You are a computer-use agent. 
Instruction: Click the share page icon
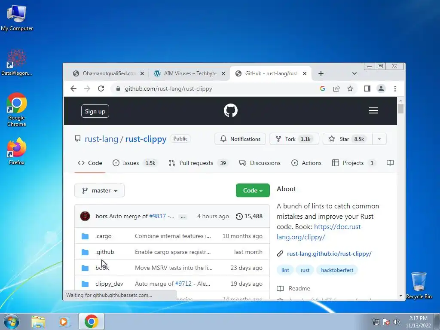(x=336, y=89)
